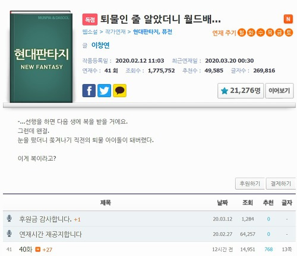The width and height of the screenshot is (297, 256).
Task: Open episode 40화 from list
Action: tap(26, 249)
